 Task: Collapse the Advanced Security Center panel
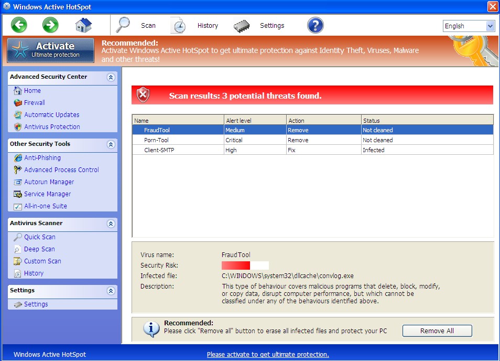(111, 77)
